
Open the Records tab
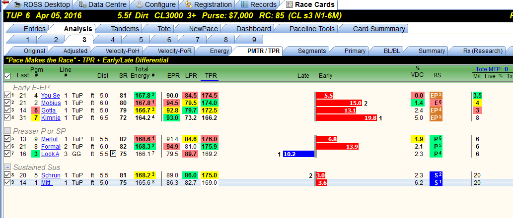point(258,4)
